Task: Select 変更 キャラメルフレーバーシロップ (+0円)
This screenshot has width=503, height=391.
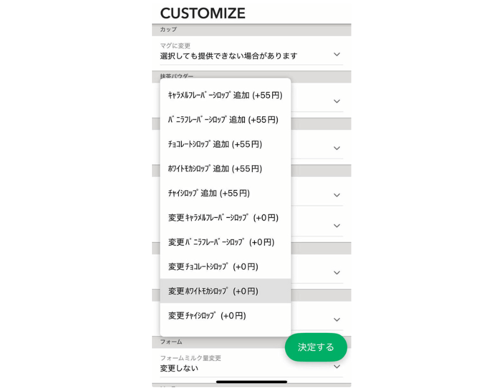Action: tap(224, 218)
